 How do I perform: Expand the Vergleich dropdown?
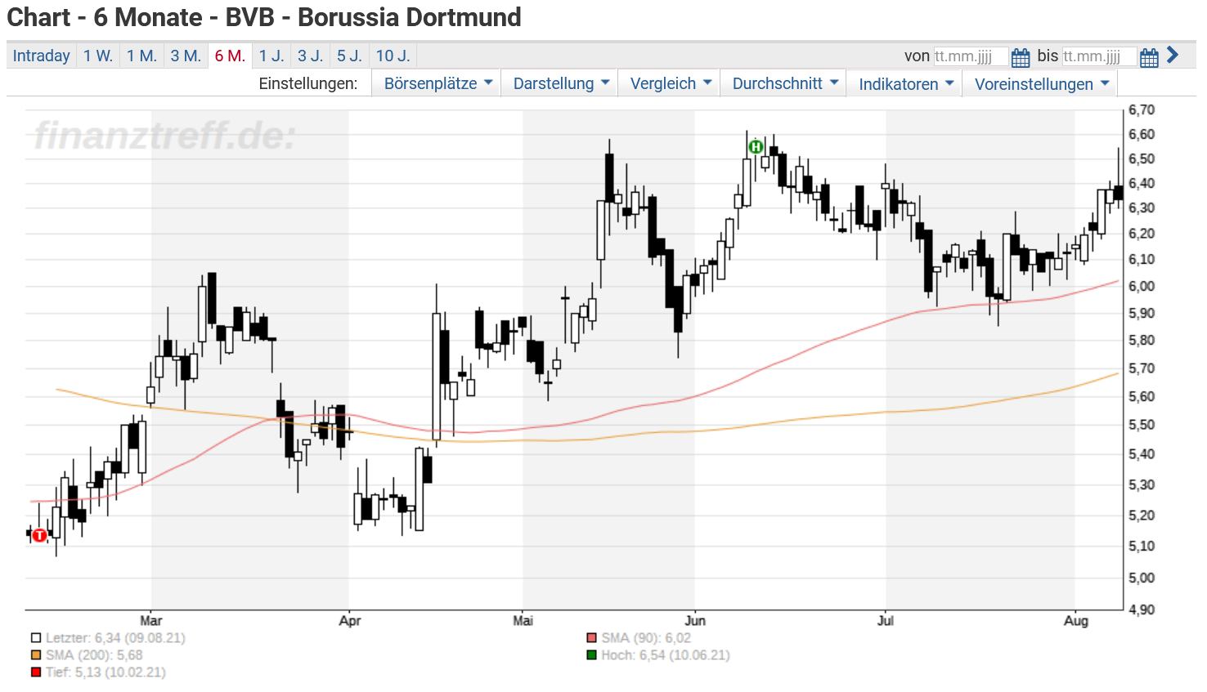(670, 83)
